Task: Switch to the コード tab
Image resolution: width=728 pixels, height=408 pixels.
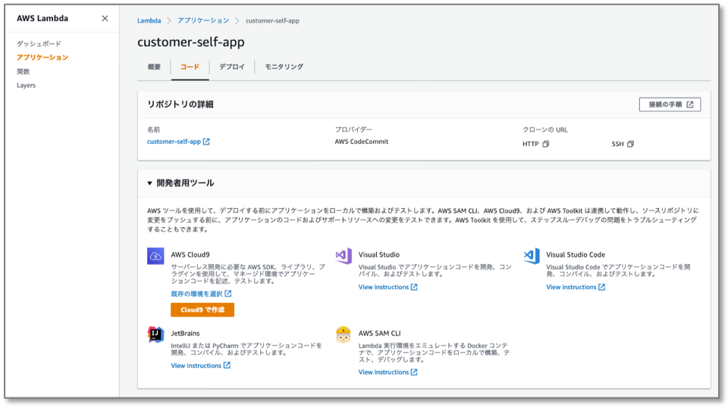Action: click(190, 67)
